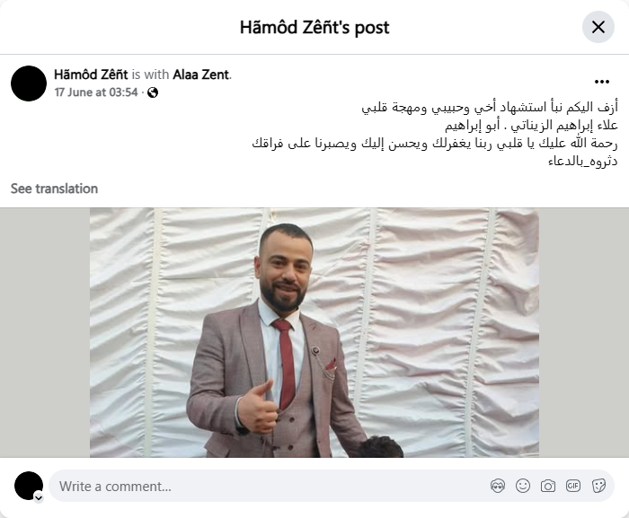Open the three-dot post options menu
629x518 pixels.
[x=602, y=82]
